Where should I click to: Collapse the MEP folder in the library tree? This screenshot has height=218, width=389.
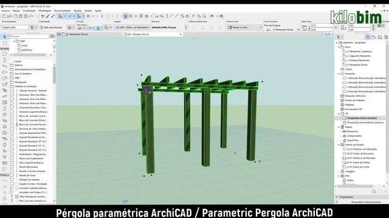pyautogui.click(x=14, y=41)
